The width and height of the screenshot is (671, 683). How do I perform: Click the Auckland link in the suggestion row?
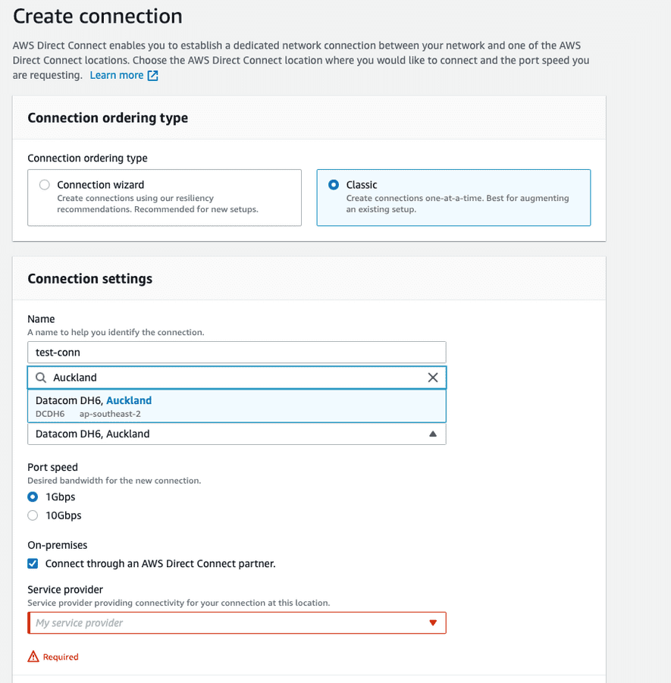click(x=129, y=401)
